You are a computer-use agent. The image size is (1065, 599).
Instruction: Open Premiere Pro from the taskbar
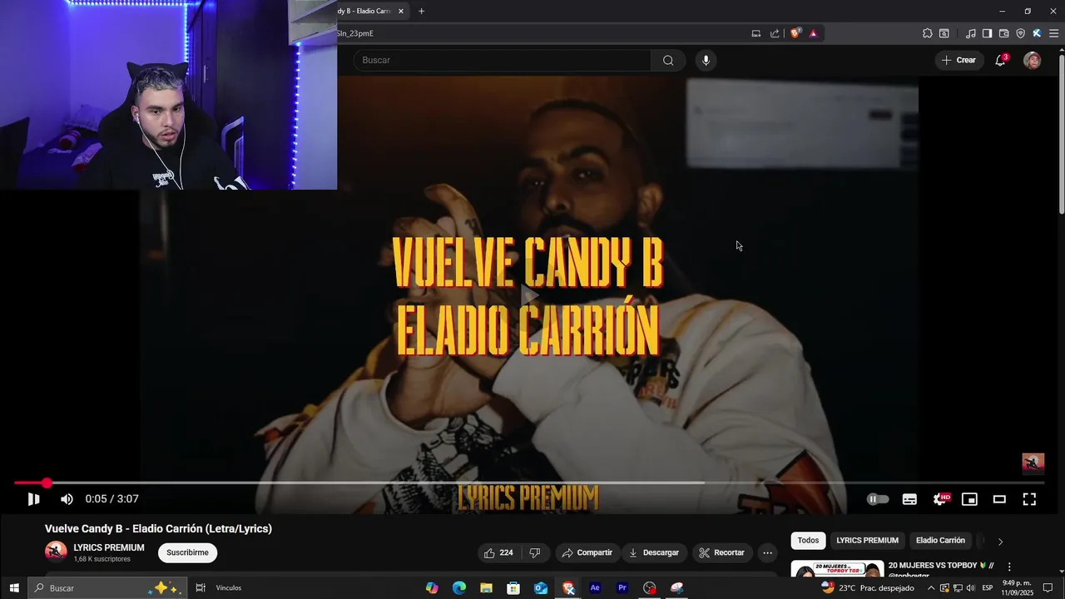point(622,588)
